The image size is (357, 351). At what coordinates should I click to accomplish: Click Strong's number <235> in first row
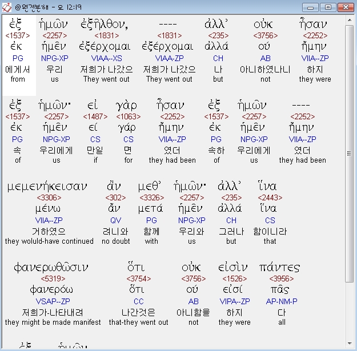pyautogui.click(x=218, y=35)
